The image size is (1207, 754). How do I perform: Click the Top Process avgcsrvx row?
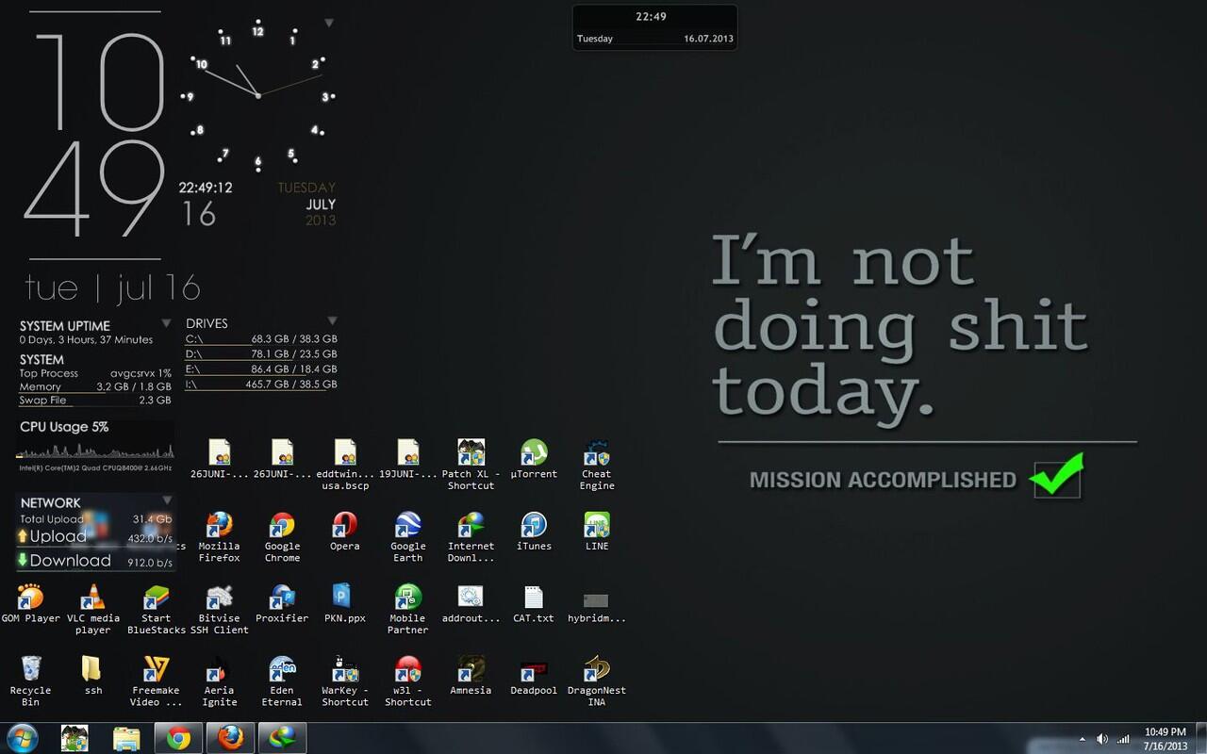[x=95, y=374]
